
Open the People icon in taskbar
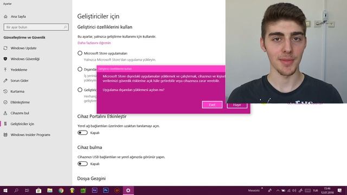click(270, 190)
